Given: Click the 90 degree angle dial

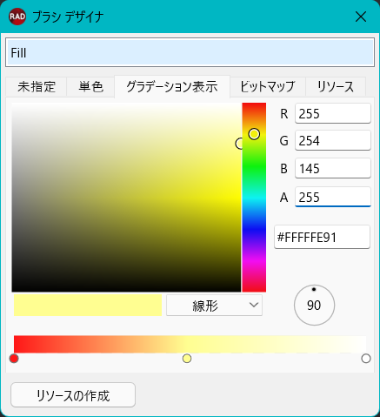Looking at the screenshot, I should click(314, 305).
